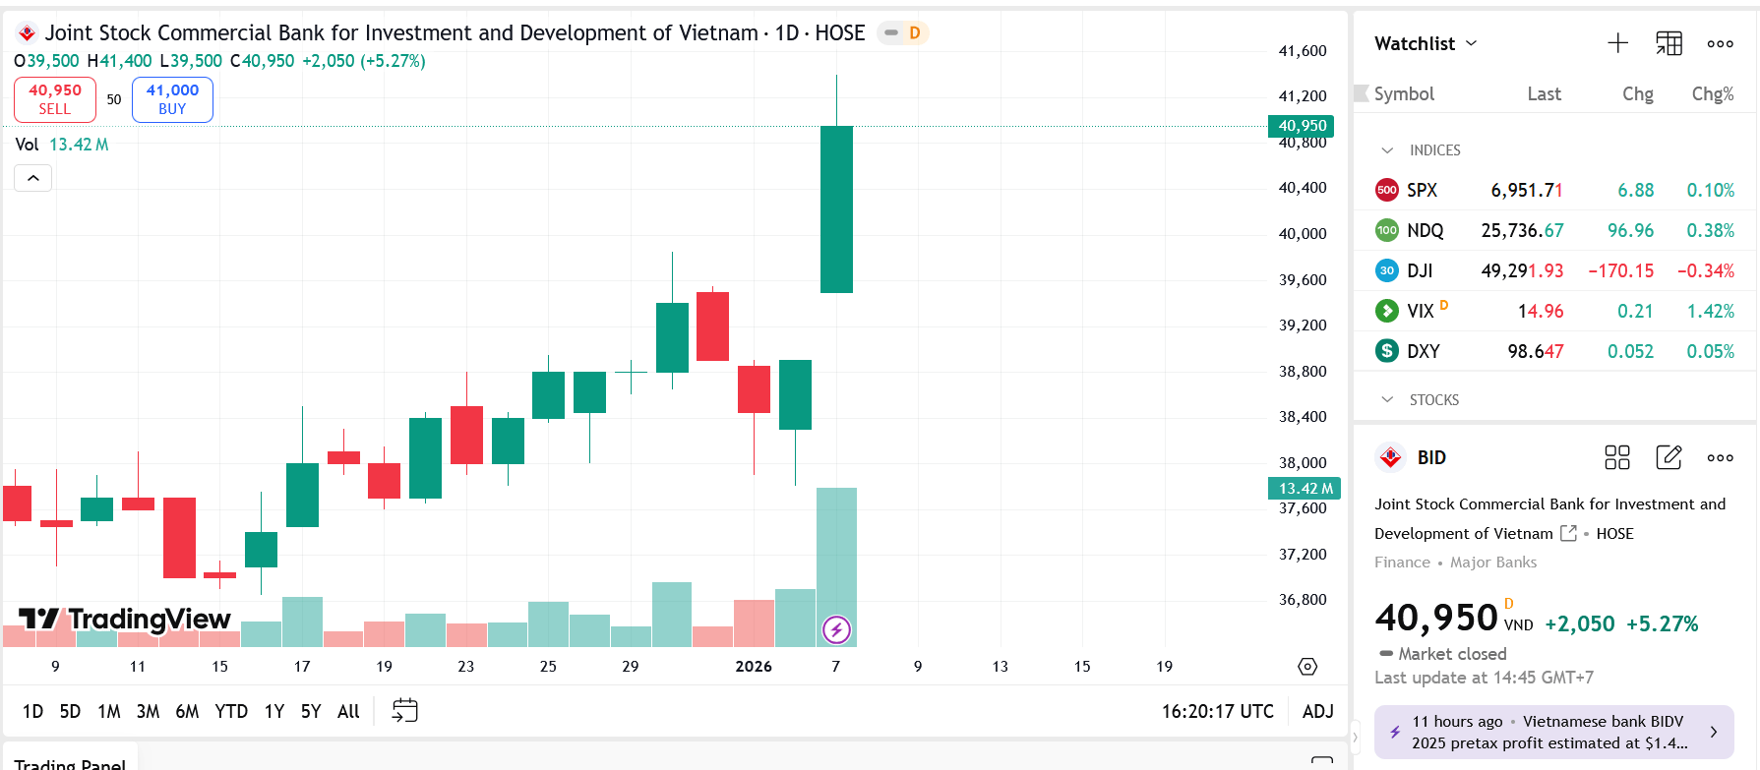Collapse the volume indicator legend
The image size is (1760, 770).
click(x=32, y=178)
